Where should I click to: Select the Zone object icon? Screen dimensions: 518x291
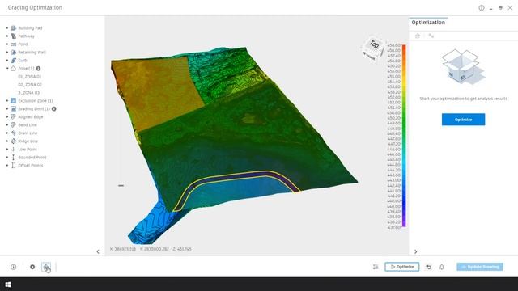coord(14,68)
